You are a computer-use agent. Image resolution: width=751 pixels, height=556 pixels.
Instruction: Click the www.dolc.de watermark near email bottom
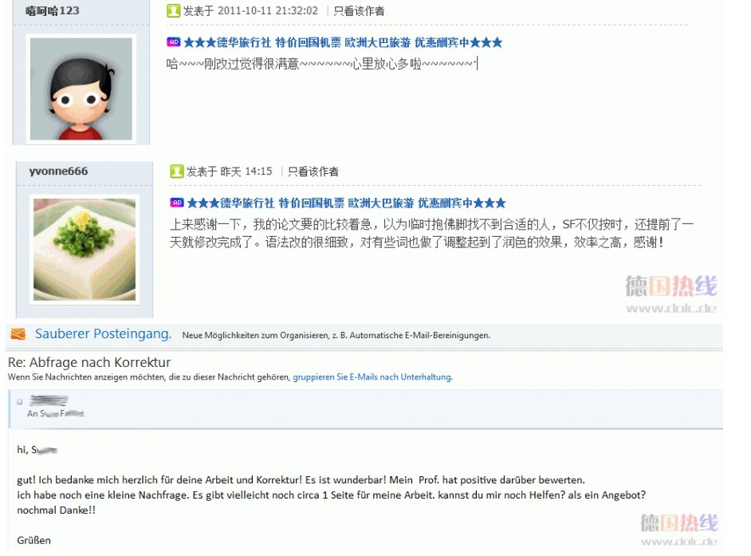click(679, 542)
